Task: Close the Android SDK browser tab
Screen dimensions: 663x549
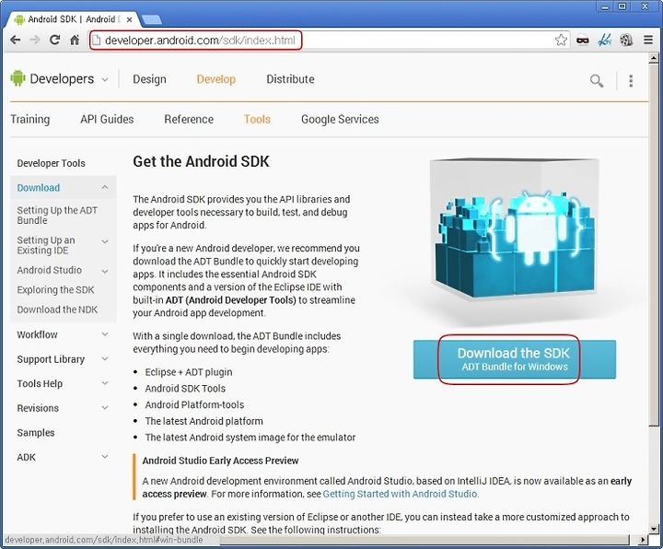Action: [130, 20]
